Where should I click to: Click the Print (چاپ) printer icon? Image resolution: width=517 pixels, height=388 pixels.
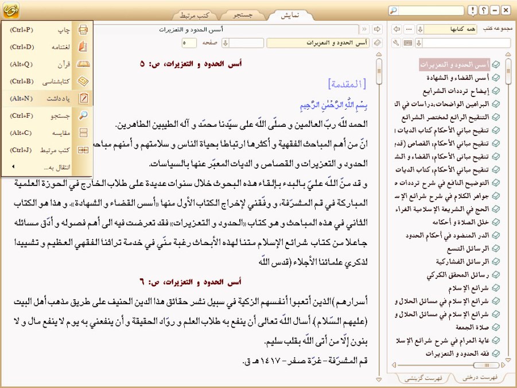point(83,29)
